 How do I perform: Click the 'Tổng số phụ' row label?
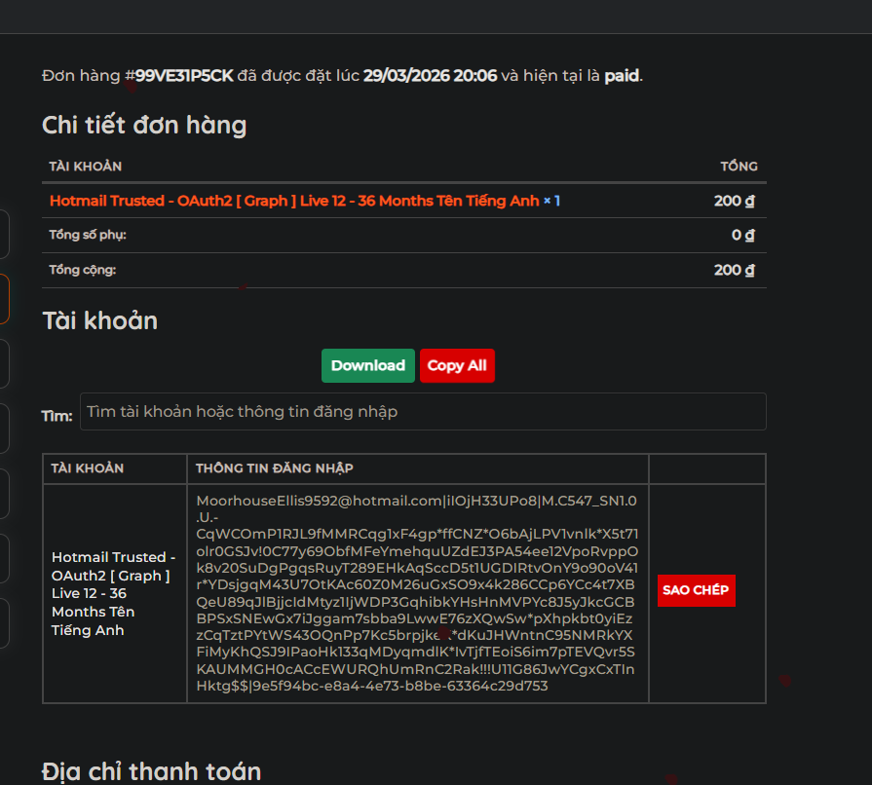pyautogui.click(x=88, y=235)
